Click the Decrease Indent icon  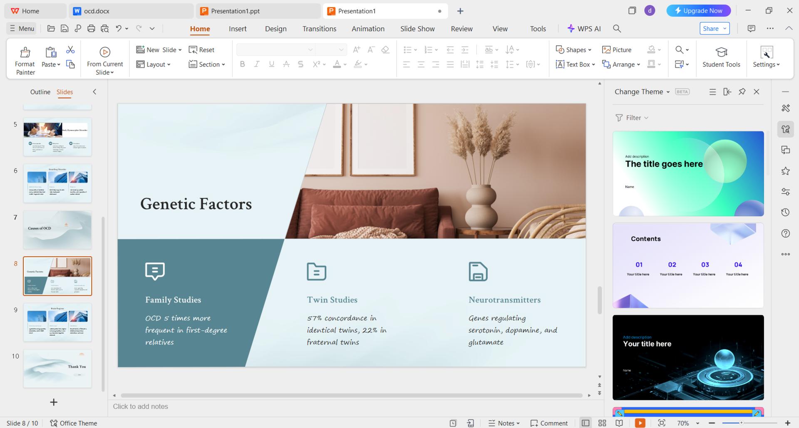pos(450,49)
